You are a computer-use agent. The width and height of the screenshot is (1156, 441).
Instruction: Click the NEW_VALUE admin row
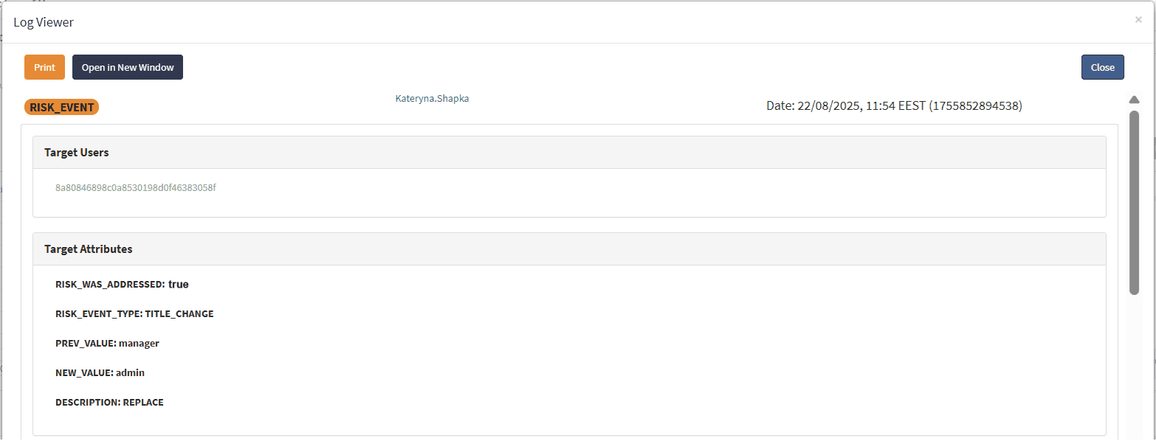[x=100, y=372]
